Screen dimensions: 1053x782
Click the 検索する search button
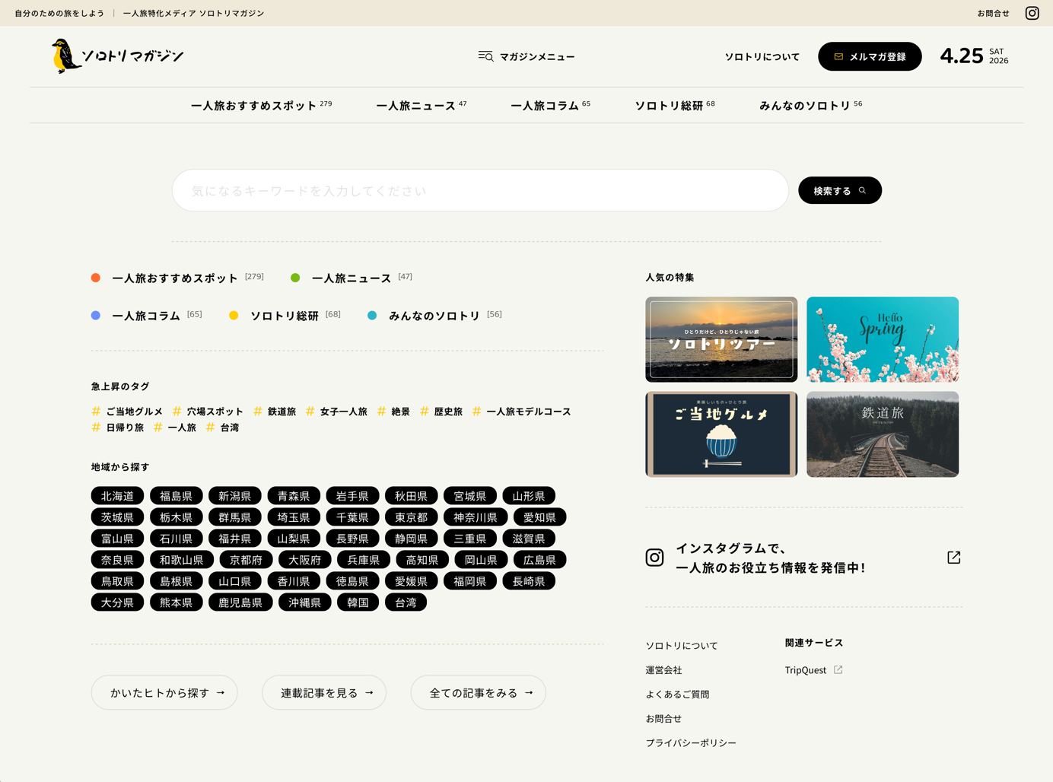839,190
